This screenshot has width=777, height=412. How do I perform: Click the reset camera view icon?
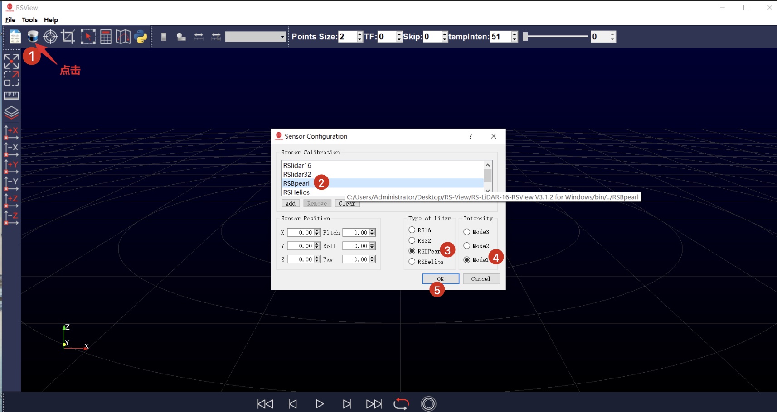[11, 61]
